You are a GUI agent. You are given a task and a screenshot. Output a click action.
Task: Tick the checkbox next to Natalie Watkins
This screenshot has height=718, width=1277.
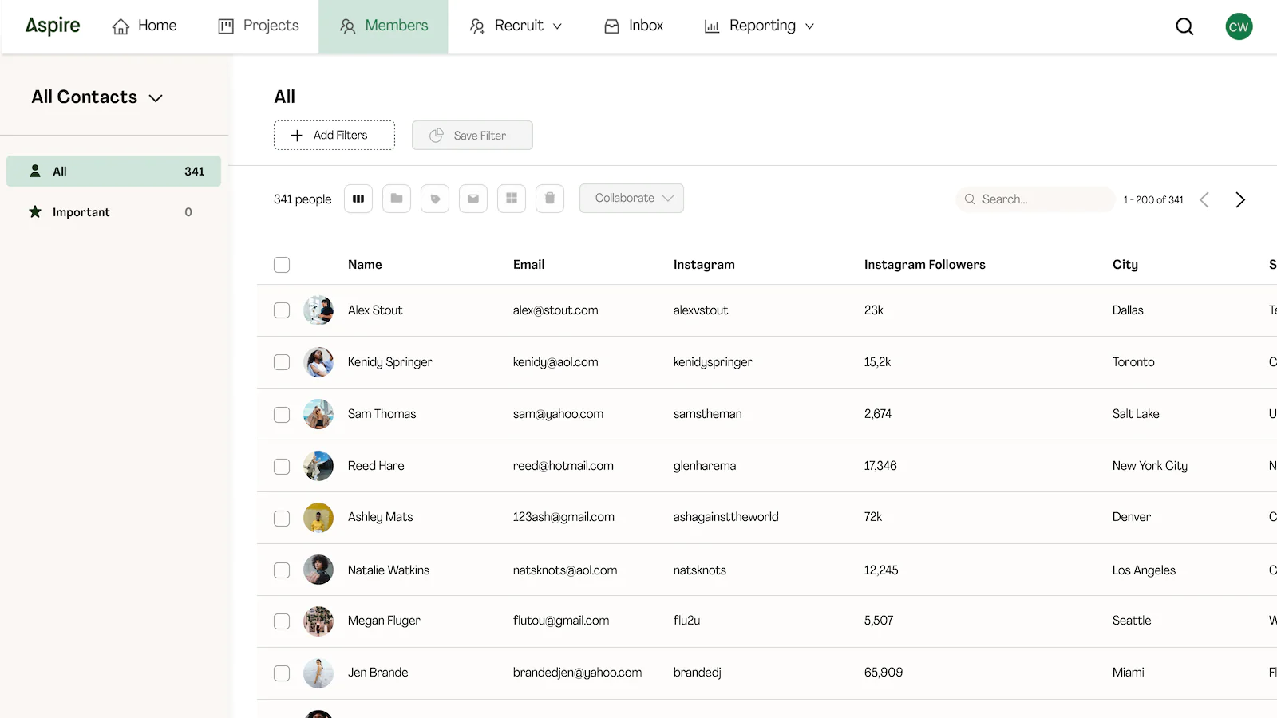click(x=282, y=570)
